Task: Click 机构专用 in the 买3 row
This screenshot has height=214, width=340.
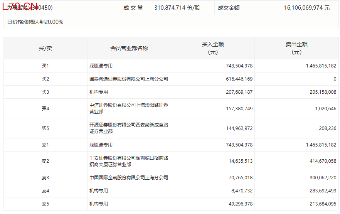Action: click(99, 92)
